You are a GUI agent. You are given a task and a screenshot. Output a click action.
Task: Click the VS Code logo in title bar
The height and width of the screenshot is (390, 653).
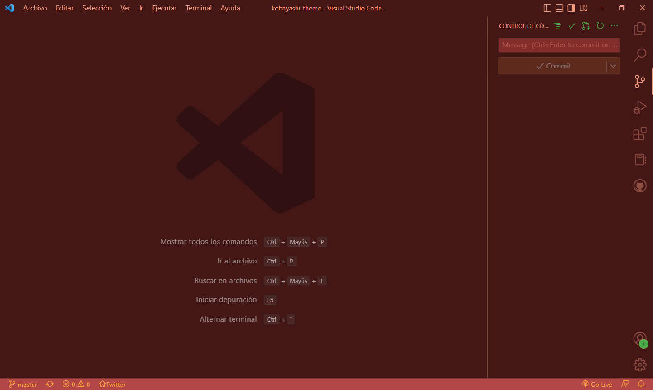click(10, 8)
